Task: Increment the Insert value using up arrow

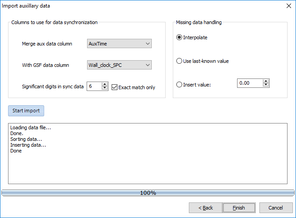Action: click(266, 81)
